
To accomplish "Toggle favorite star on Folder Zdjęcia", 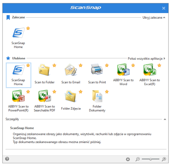I will (x=81, y=91).
